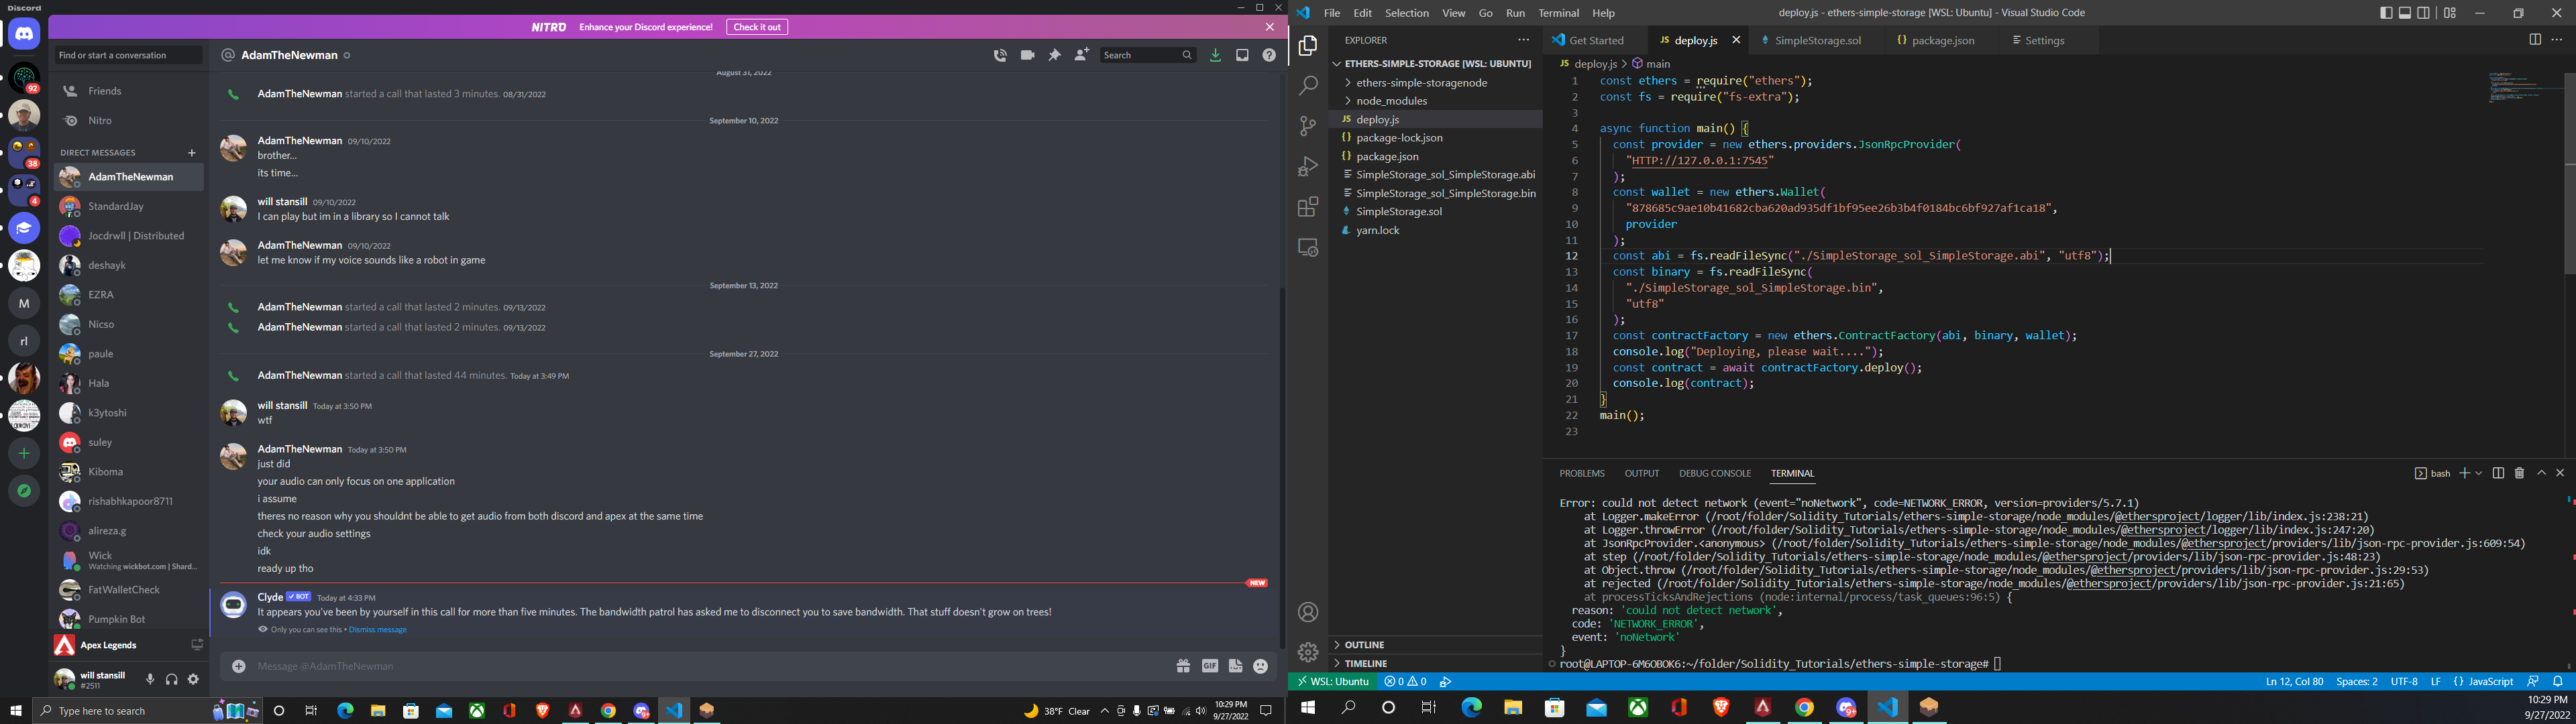Screen dimensions: 2576x724
Task: Switch to PROBLEMS panel tab
Action: [1581, 474]
